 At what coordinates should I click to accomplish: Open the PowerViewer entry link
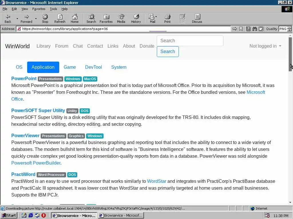[25, 135]
